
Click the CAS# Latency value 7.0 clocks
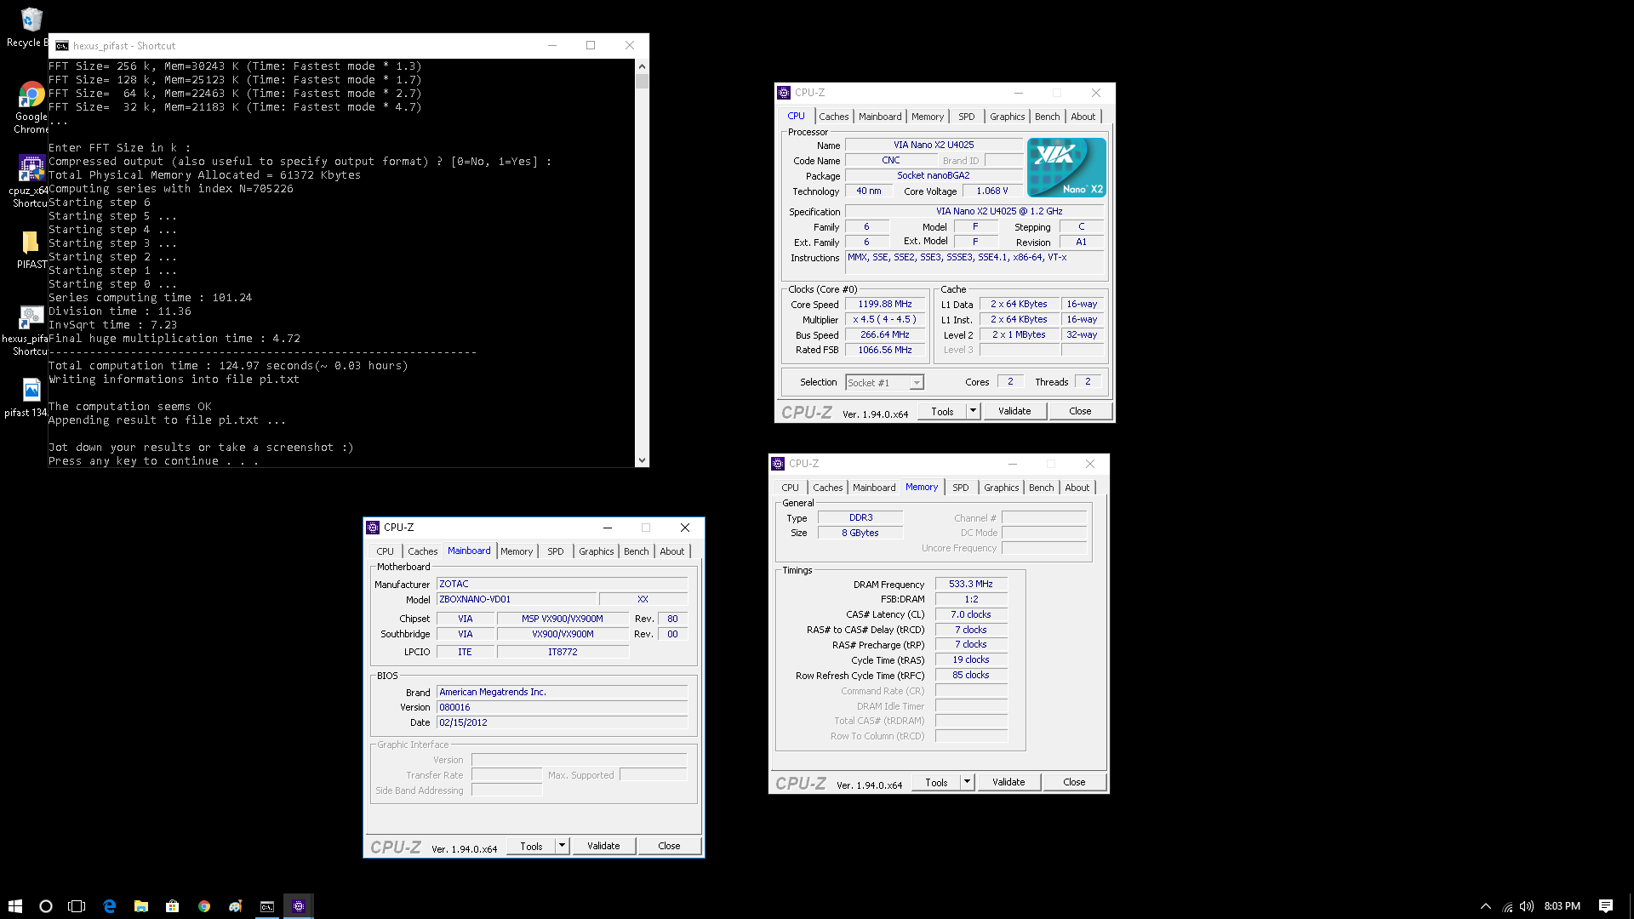click(x=971, y=615)
